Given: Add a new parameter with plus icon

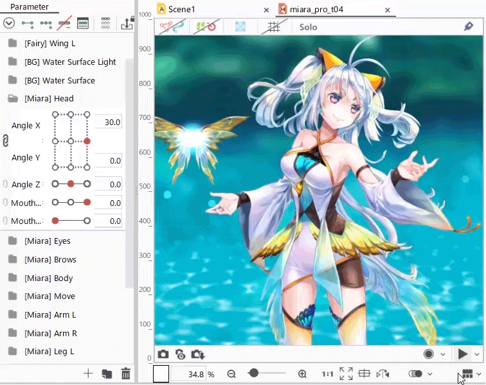Looking at the screenshot, I should pyautogui.click(x=89, y=373).
